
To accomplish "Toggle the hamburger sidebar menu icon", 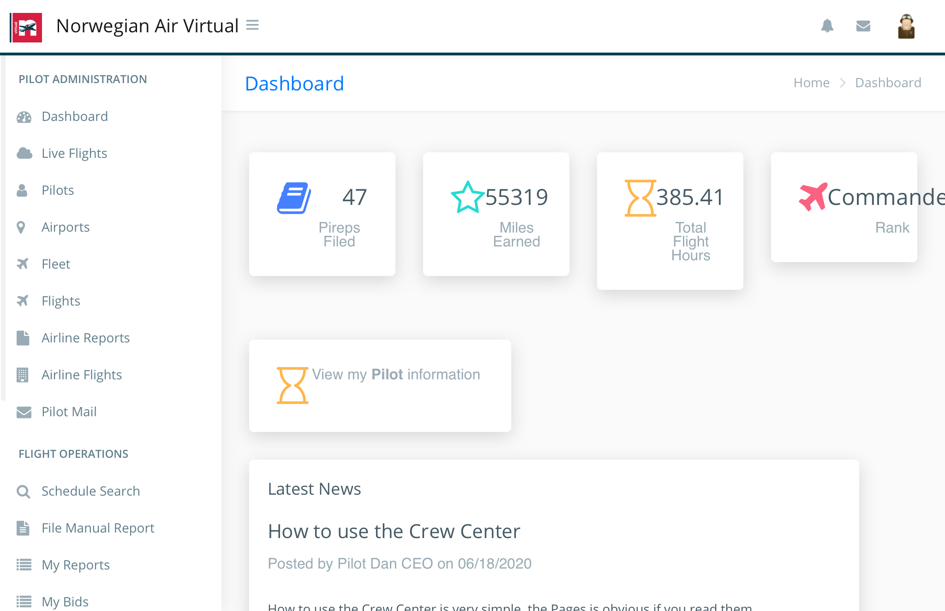I will [x=252, y=25].
